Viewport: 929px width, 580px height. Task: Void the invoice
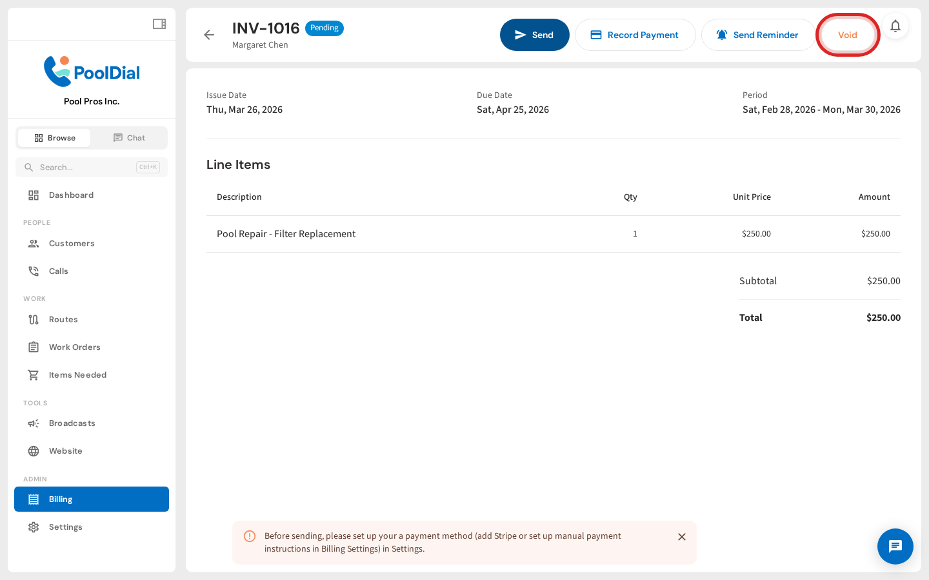pos(847,35)
